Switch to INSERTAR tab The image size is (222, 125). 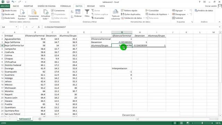28,6
